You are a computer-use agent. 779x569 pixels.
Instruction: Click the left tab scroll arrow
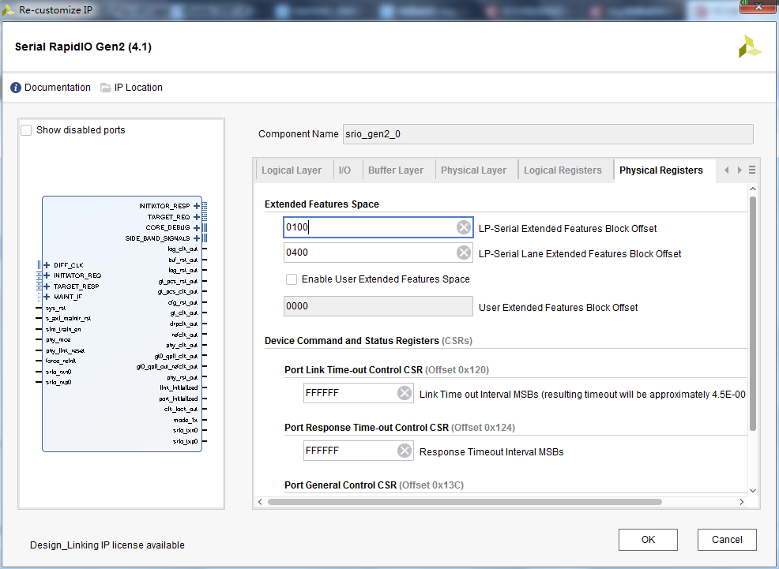coord(728,170)
